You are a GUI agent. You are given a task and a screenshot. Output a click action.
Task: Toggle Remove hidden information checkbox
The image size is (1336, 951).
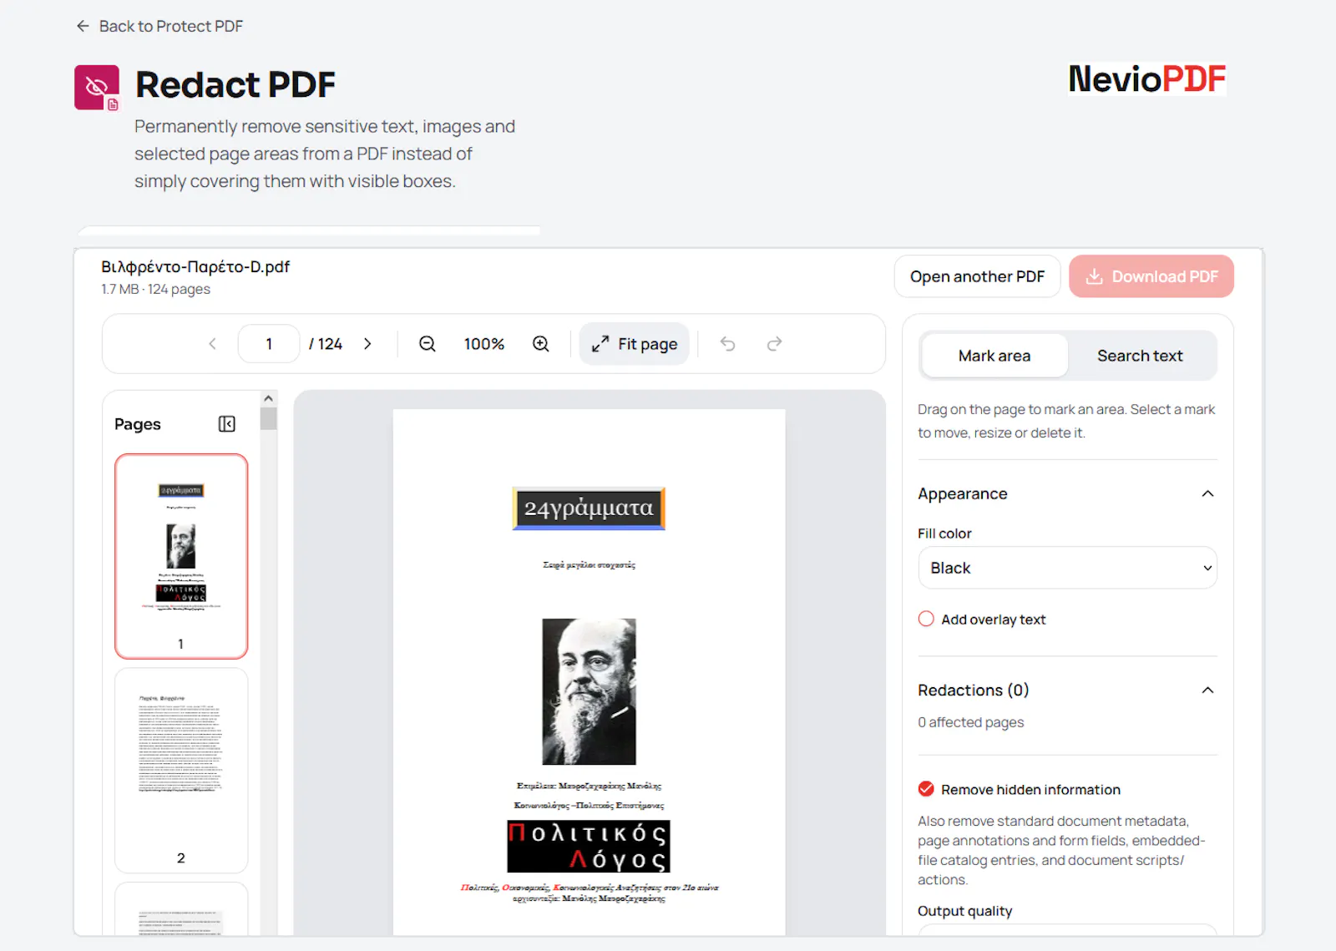pos(926,789)
